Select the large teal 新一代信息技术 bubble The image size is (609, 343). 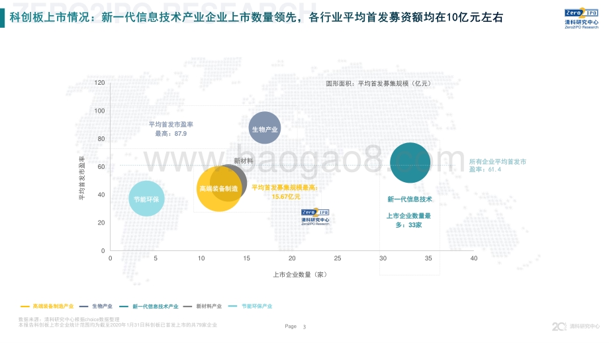coord(410,163)
